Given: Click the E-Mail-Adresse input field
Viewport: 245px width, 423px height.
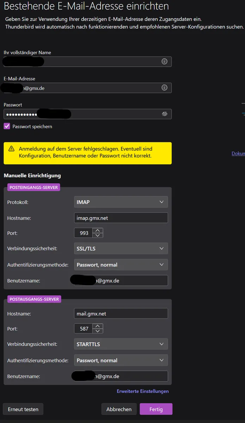Looking at the screenshot, I should 88,88.
